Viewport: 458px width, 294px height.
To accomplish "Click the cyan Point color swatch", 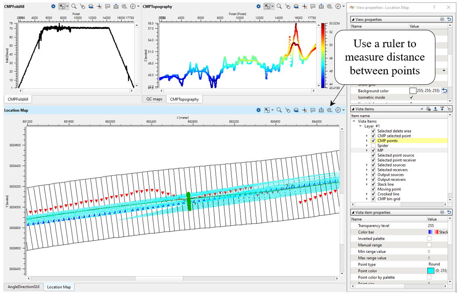I will (x=431, y=271).
